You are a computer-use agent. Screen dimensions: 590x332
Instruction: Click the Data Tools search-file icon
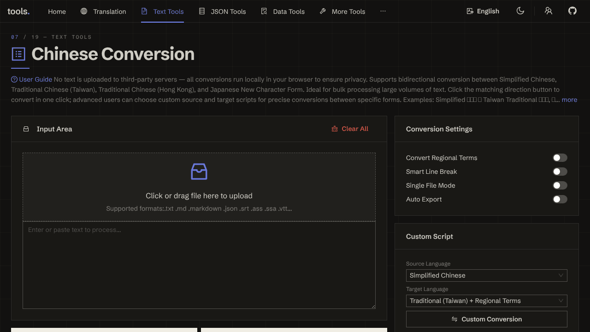(x=264, y=11)
